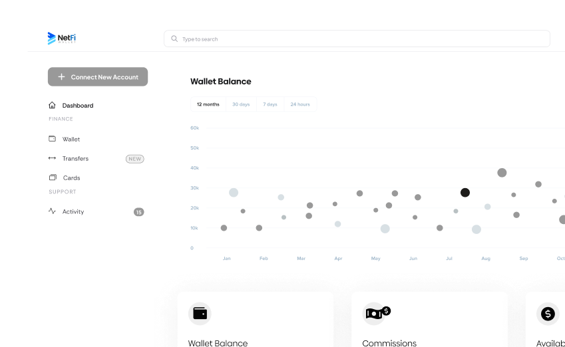
Task: Click the Transfers arrows icon
Action: pyautogui.click(x=53, y=158)
